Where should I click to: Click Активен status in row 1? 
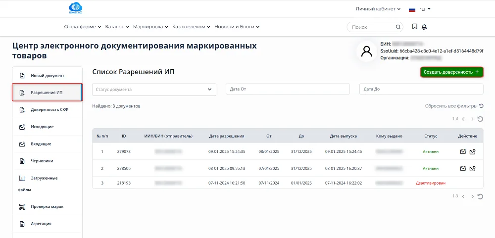(x=431, y=151)
